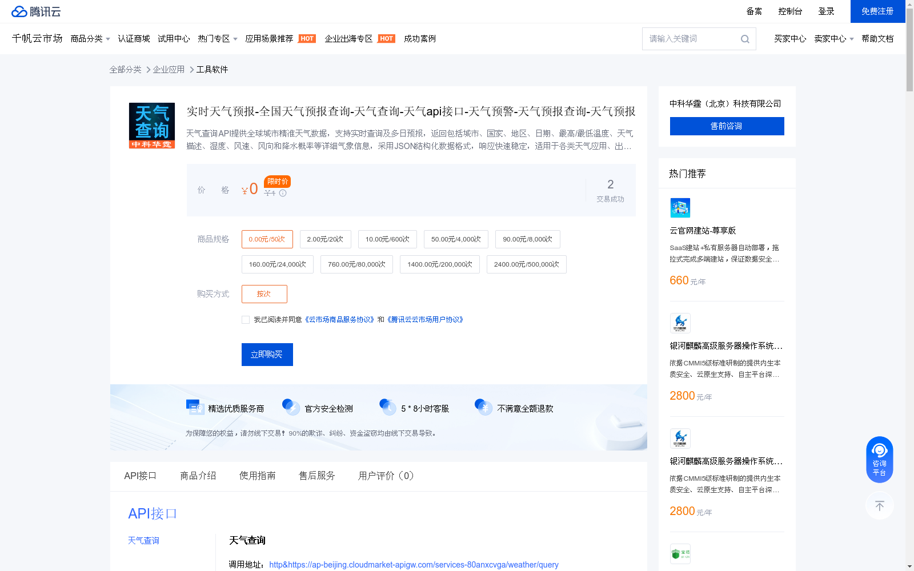Open the weather query product logo

point(152,126)
